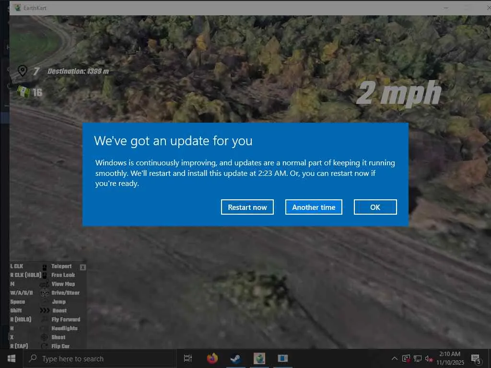Click the Boost label
This screenshot has height=368, width=491.
[x=59, y=310]
